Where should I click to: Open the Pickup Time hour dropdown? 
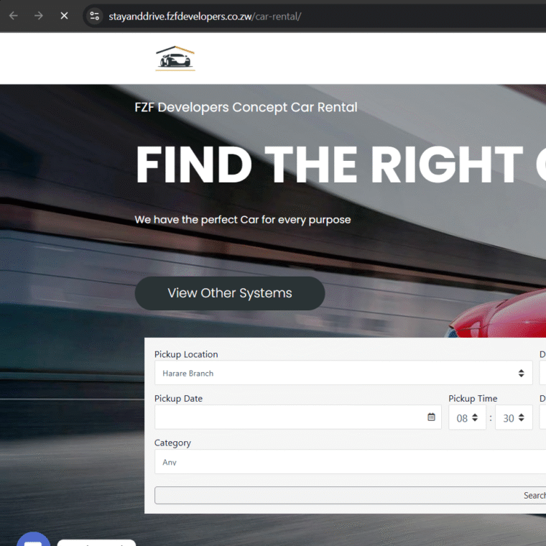(467, 417)
